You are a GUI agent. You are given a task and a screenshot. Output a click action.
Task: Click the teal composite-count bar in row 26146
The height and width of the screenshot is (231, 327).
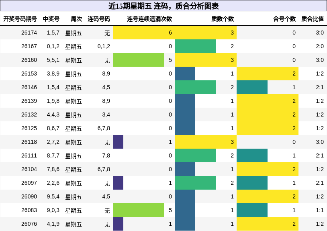(252, 87)
